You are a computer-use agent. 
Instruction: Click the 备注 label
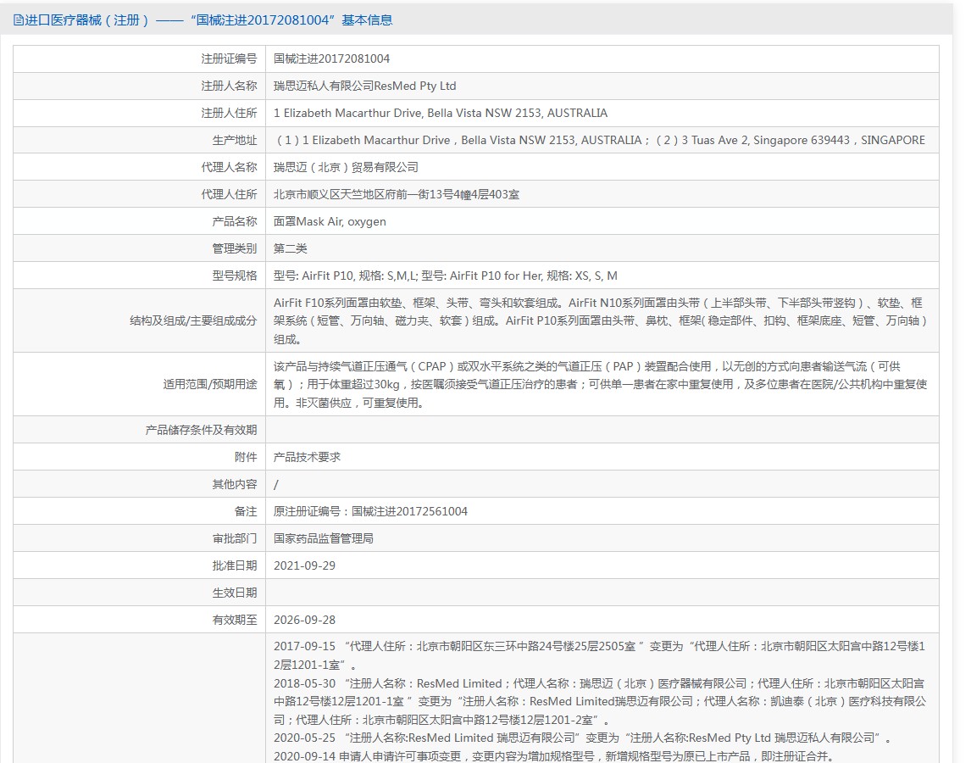coord(245,511)
